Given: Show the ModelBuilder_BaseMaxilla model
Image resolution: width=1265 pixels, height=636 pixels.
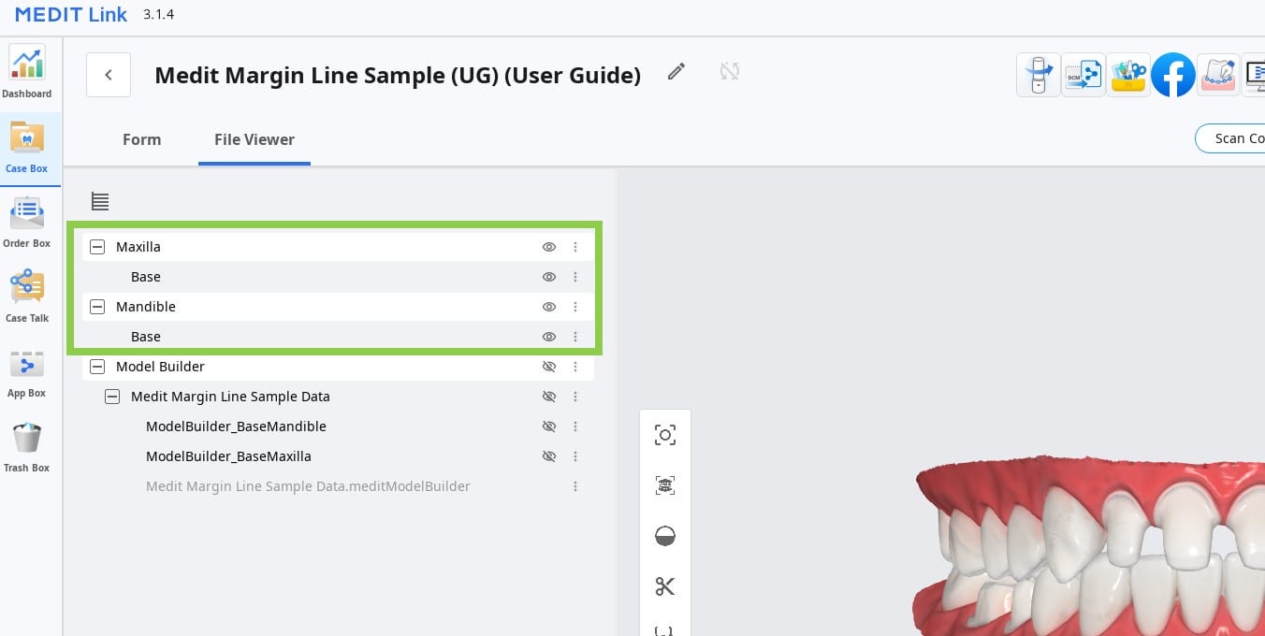Looking at the screenshot, I should pos(549,456).
